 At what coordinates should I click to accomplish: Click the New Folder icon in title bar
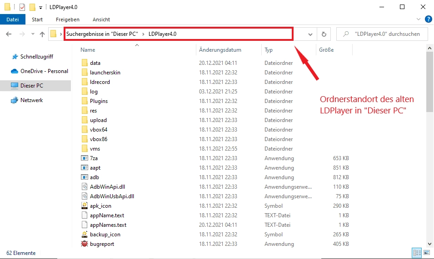pos(32,7)
